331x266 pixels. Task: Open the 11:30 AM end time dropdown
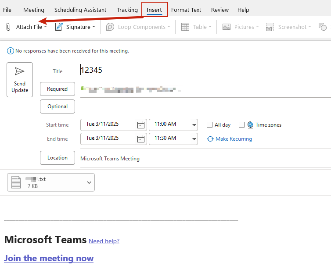[x=194, y=139]
